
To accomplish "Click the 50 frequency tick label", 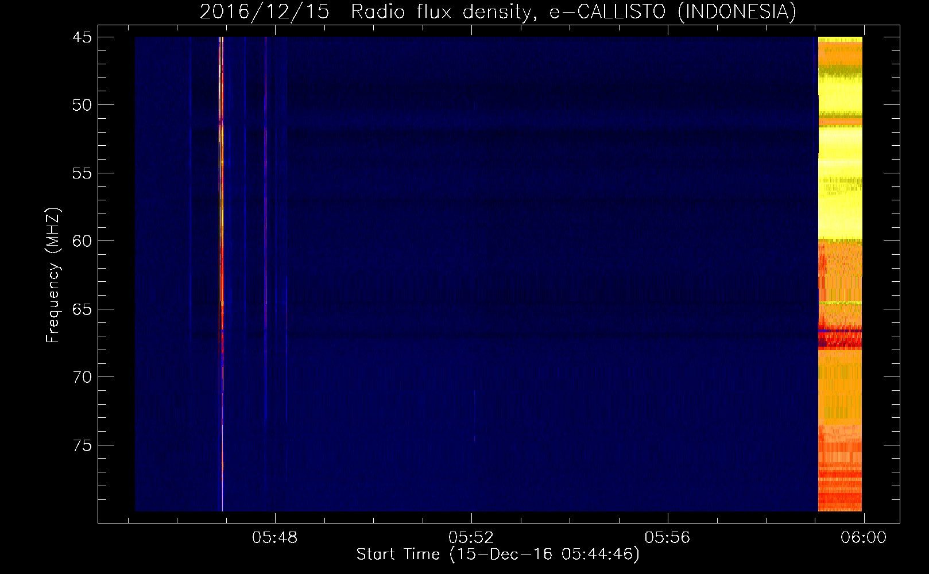I will [82, 105].
